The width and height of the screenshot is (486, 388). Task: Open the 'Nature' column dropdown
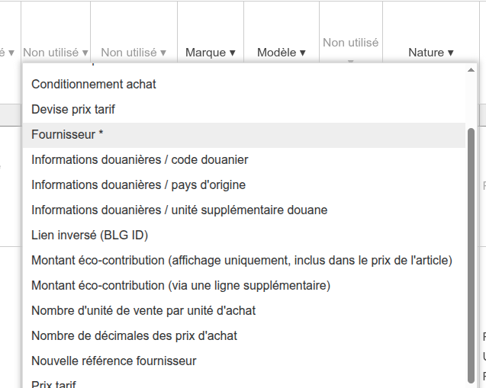tap(431, 53)
